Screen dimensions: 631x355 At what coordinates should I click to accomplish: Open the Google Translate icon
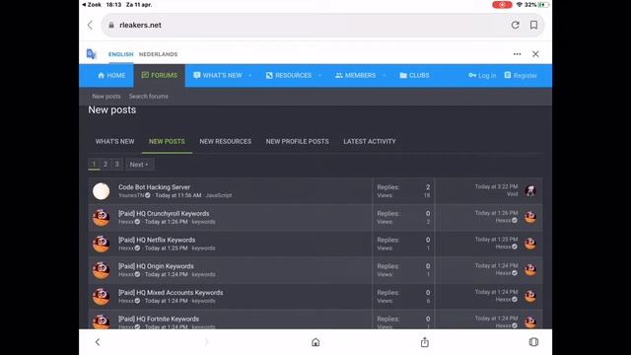tap(92, 54)
